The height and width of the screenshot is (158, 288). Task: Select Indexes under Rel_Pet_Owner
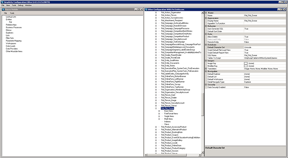pos(167,122)
